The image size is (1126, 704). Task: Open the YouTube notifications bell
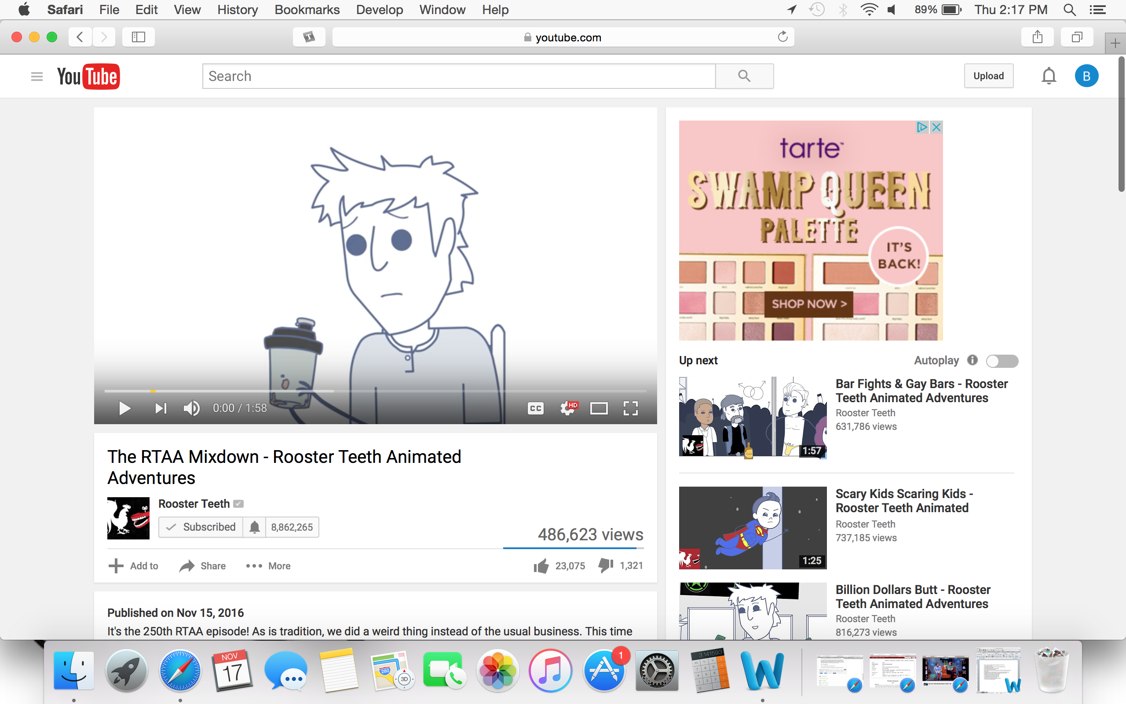click(x=1049, y=76)
